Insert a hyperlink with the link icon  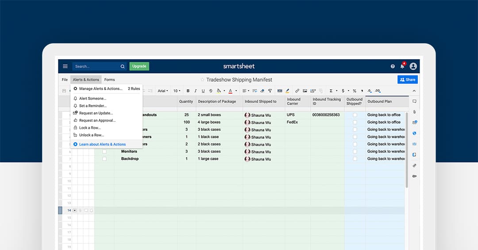(x=297, y=91)
